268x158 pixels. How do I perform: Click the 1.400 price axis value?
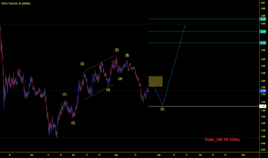click(x=263, y=111)
